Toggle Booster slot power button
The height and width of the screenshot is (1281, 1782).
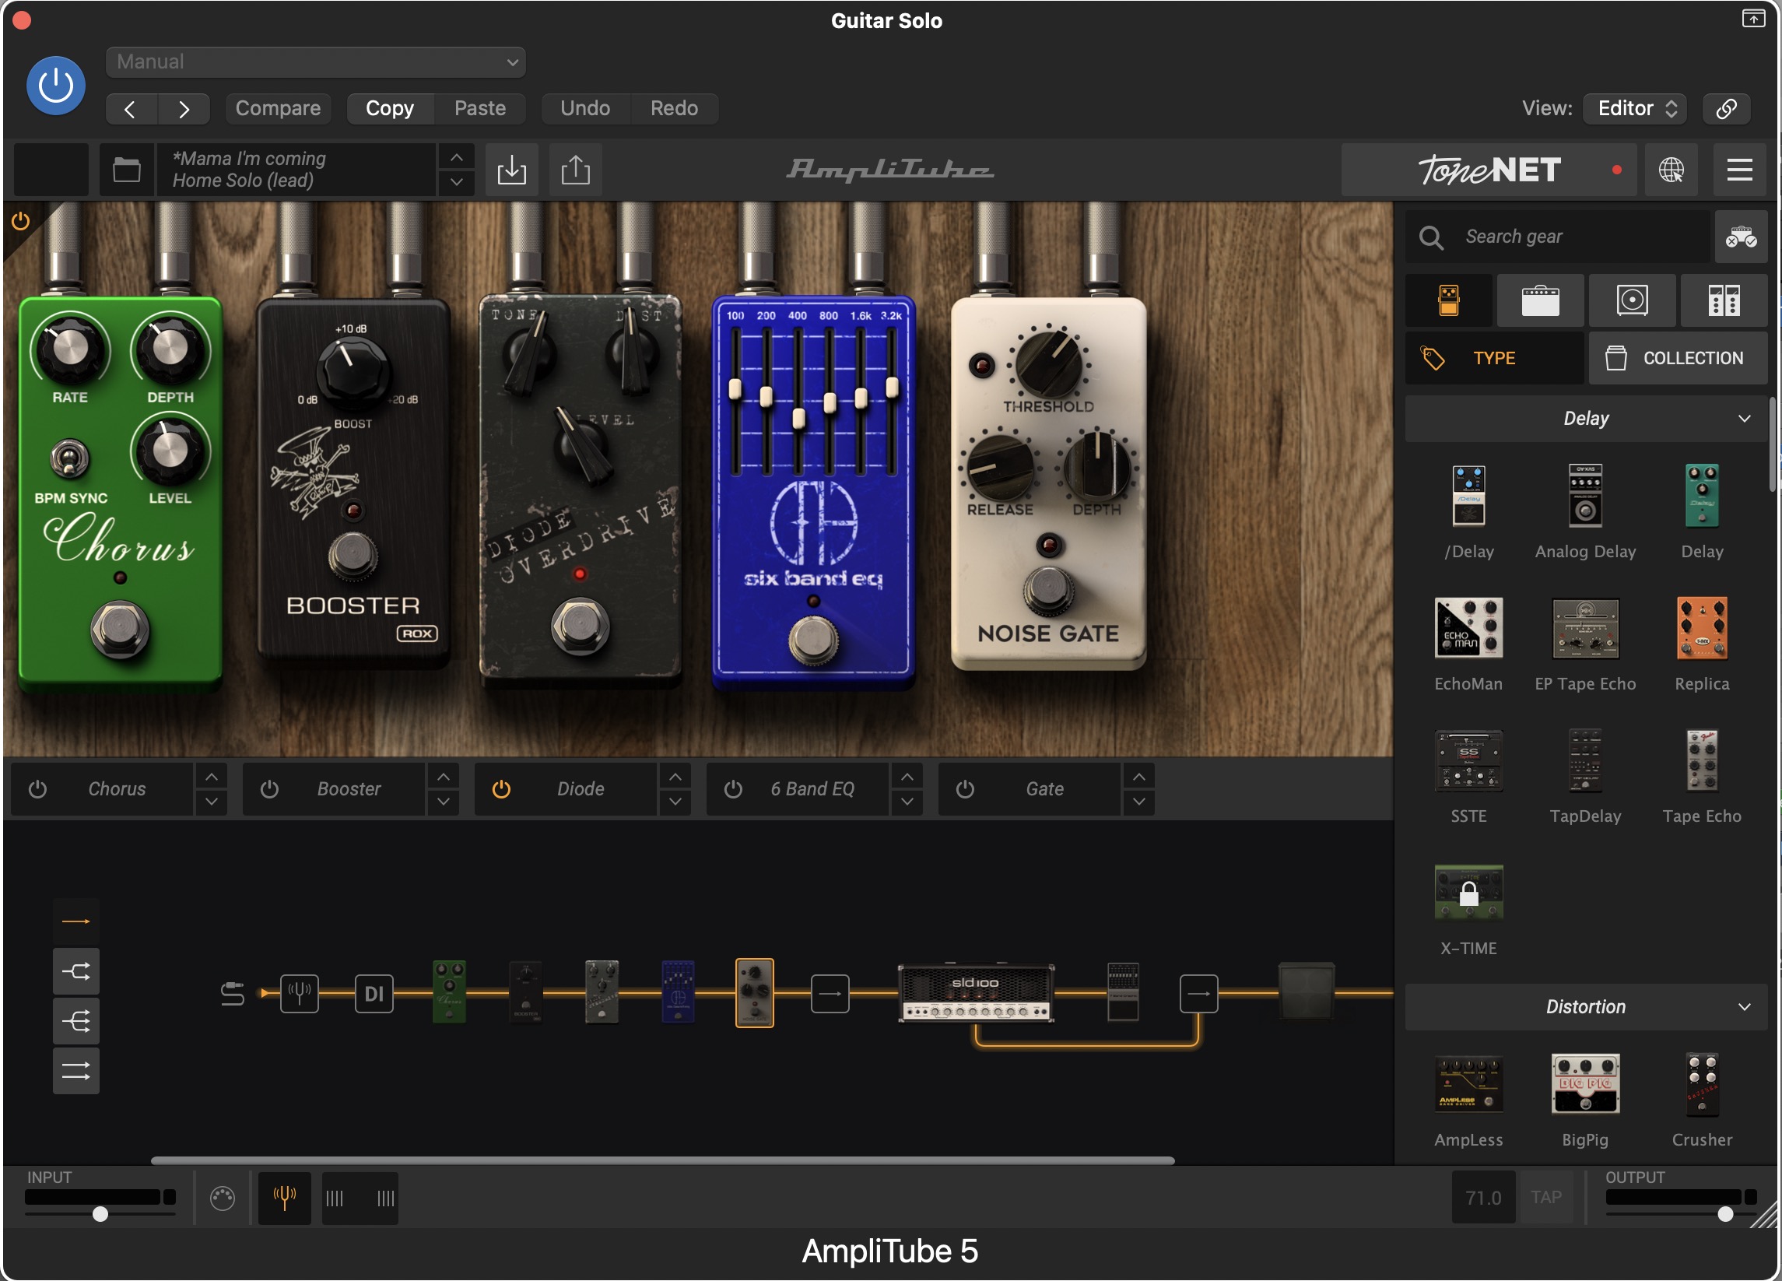click(x=269, y=789)
